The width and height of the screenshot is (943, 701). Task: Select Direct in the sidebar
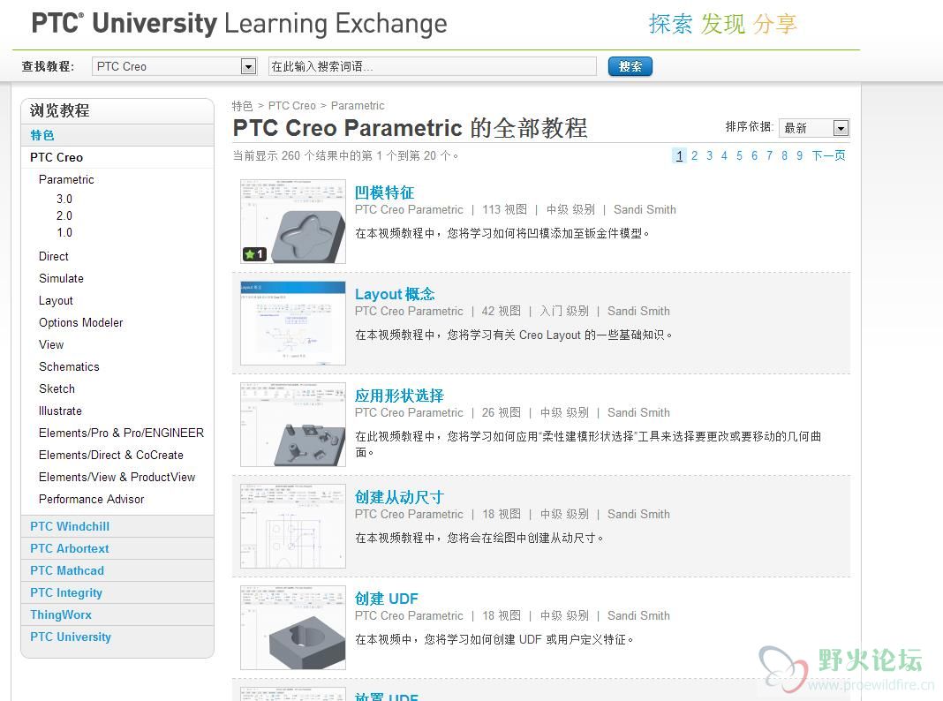[54, 257]
